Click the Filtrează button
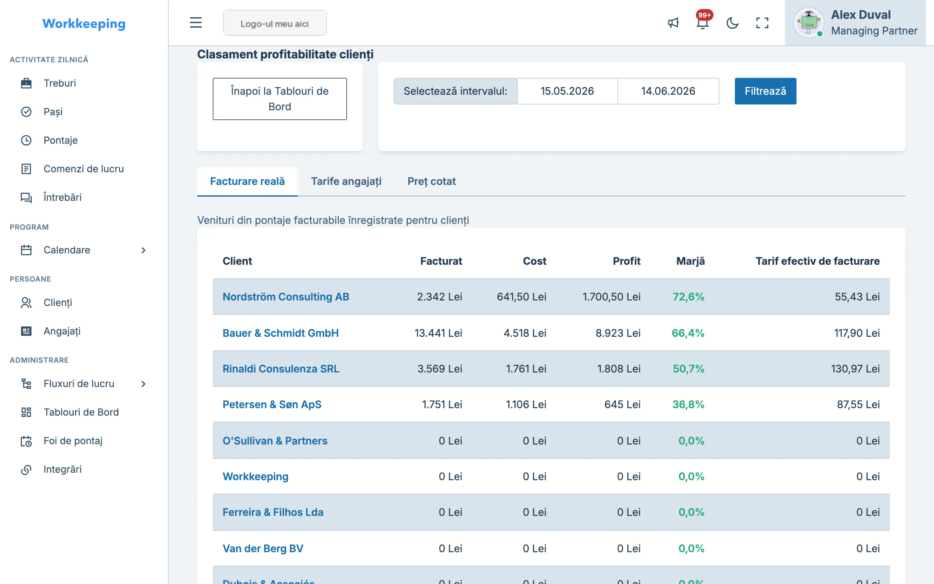 pos(765,91)
